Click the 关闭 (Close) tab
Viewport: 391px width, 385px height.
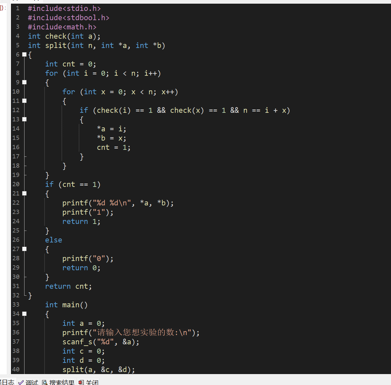click(88, 382)
